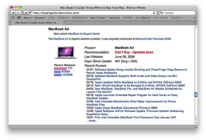
Task: Click the June 08, 2009 release date
Action: pos(125,57)
